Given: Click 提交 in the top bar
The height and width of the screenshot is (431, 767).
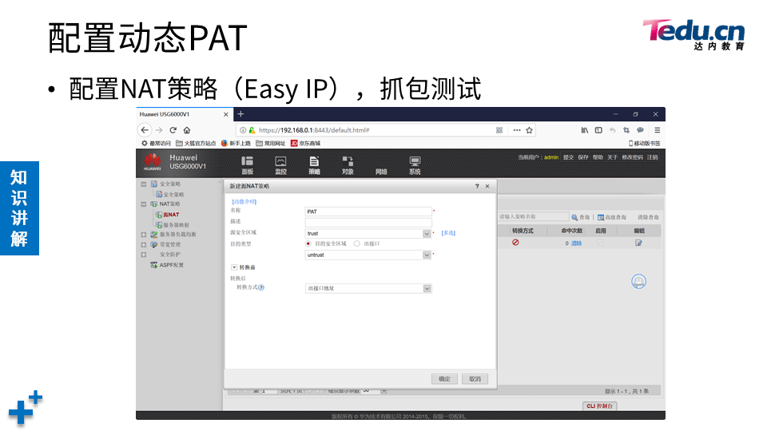Looking at the screenshot, I should pyautogui.click(x=568, y=157).
